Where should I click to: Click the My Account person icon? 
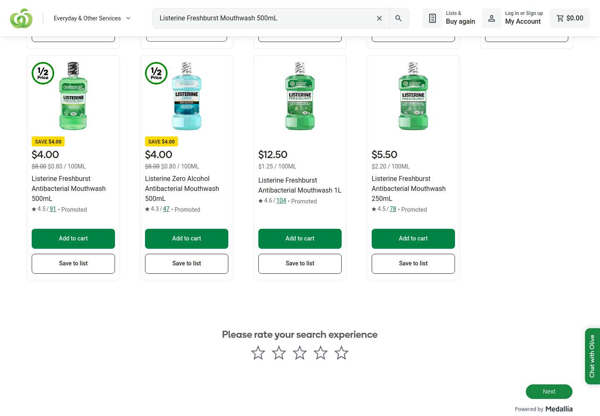coord(492,18)
